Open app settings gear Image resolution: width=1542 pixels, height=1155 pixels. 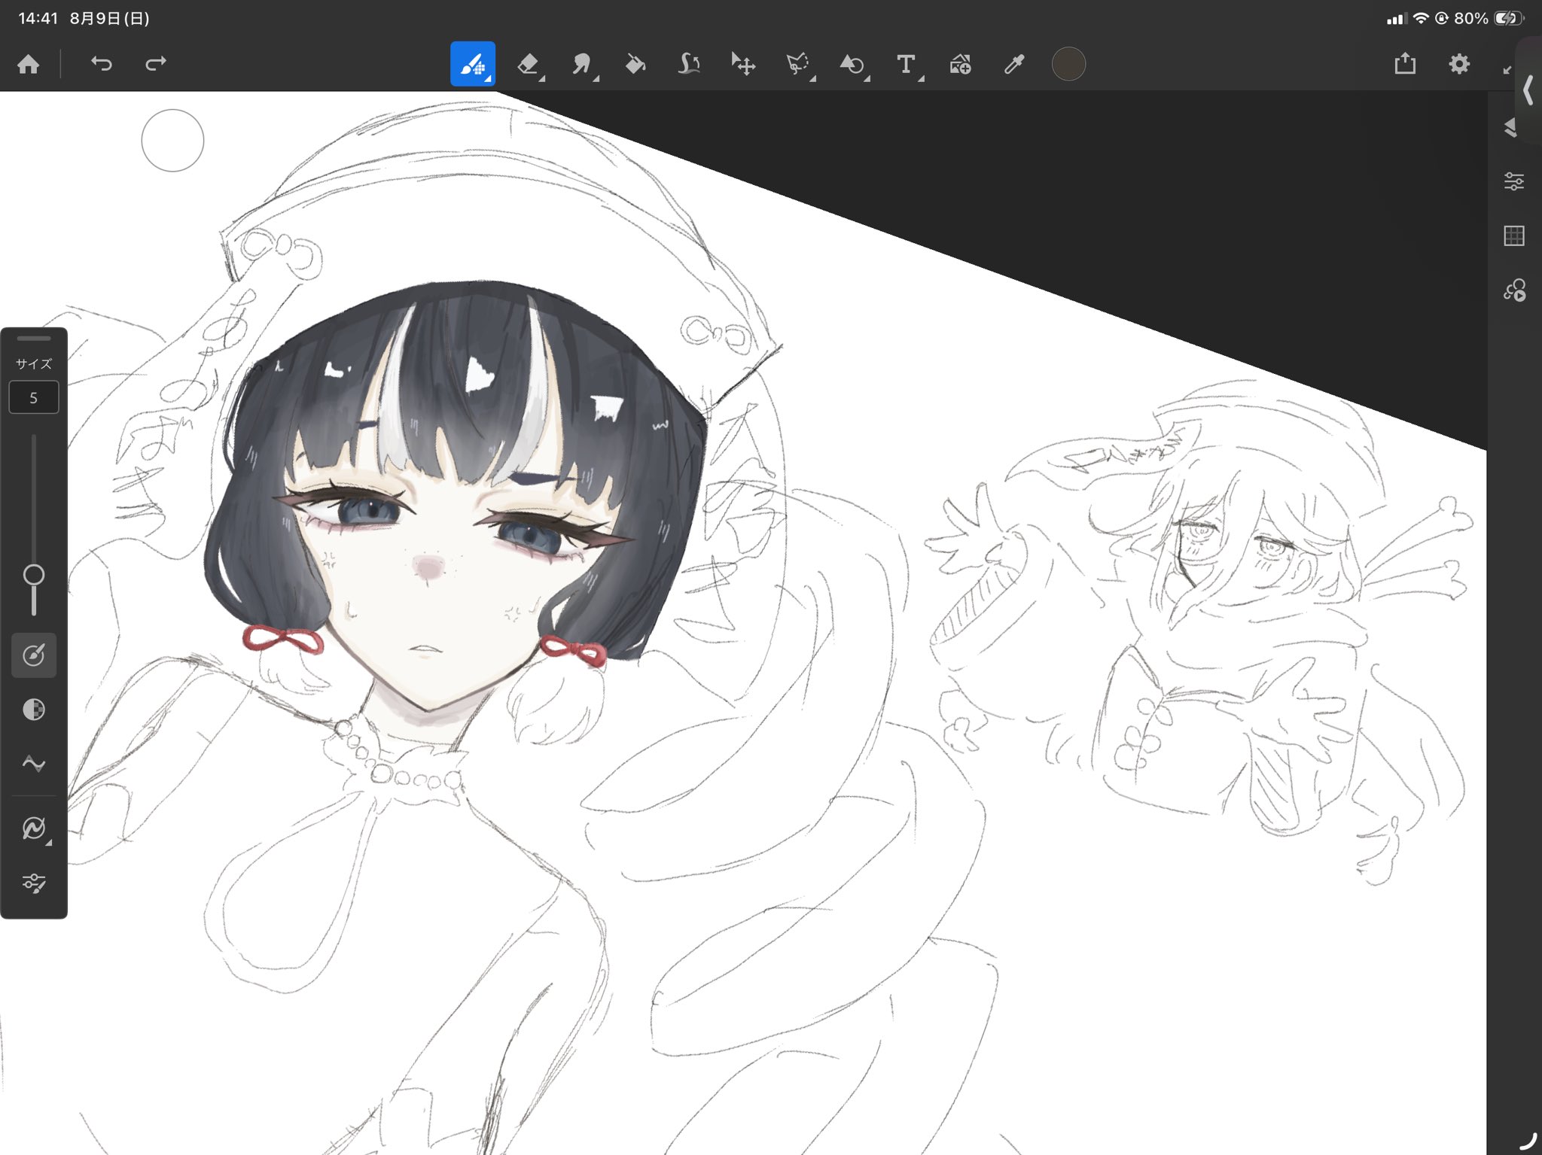[x=1459, y=64]
